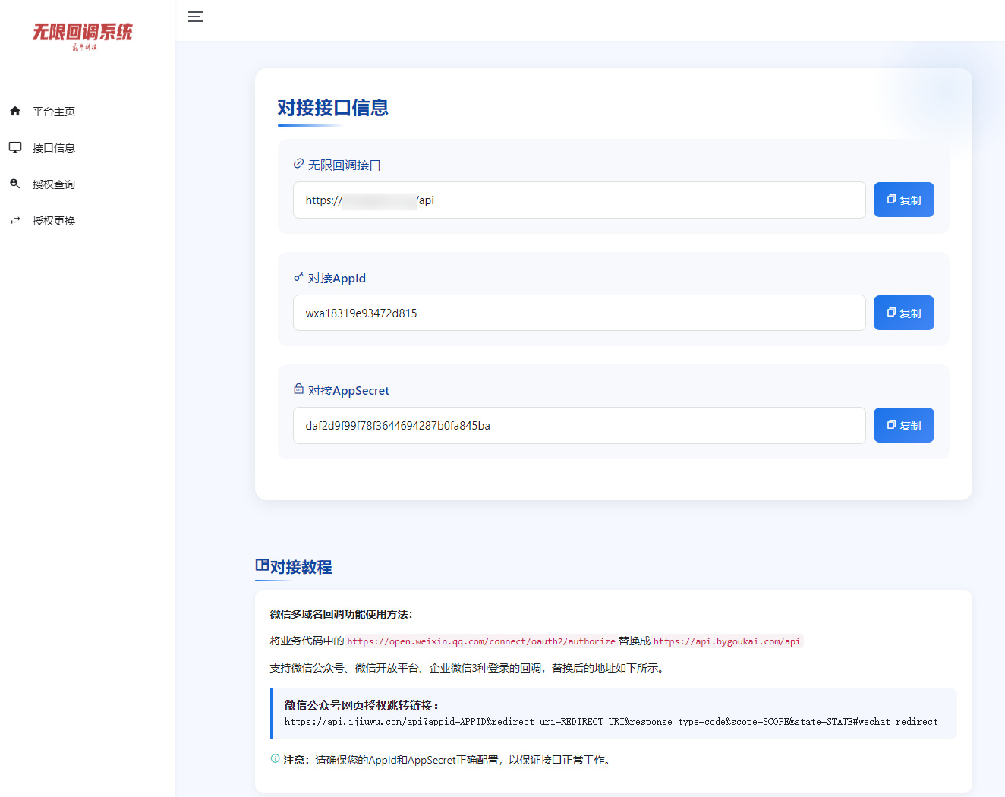Image resolution: width=1005 pixels, height=797 pixels.
Task: Open the 授权查询 menu item
Action: (x=87, y=184)
